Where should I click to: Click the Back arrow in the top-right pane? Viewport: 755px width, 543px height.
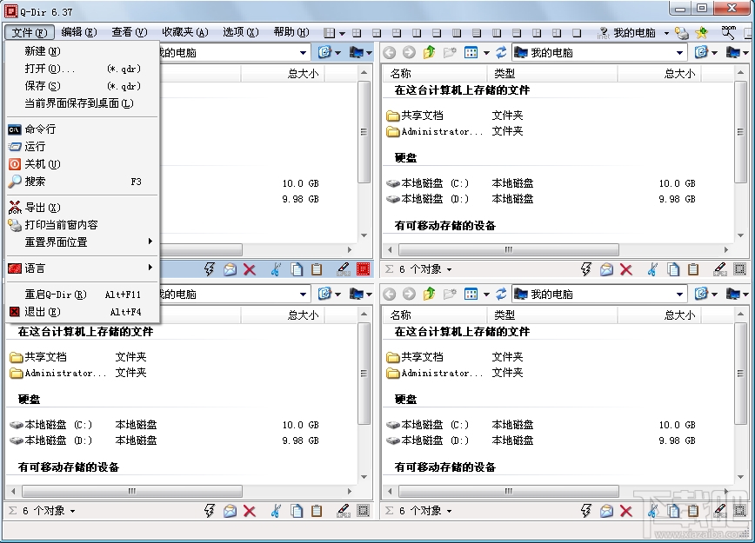point(389,52)
